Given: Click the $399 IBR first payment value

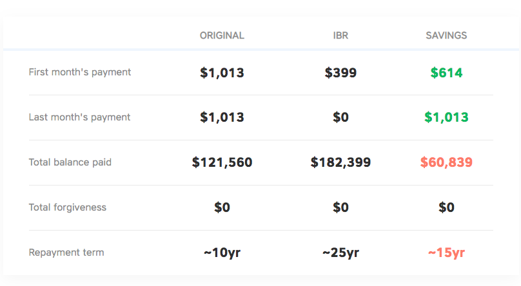Looking at the screenshot, I should tap(340, 73).
